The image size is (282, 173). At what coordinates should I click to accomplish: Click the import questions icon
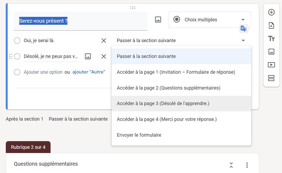271,26
